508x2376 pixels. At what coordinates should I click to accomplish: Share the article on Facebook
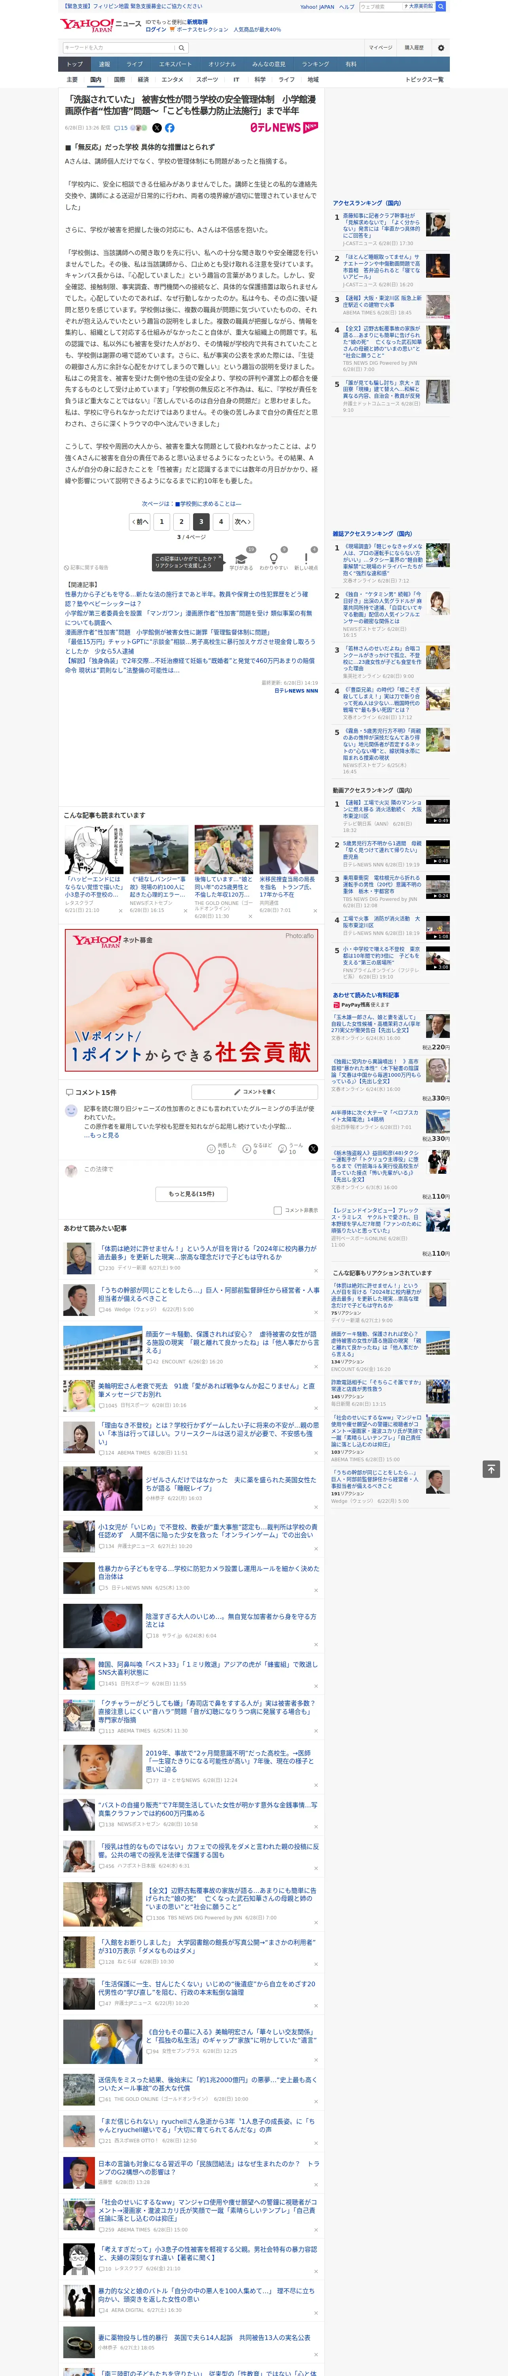170,128
